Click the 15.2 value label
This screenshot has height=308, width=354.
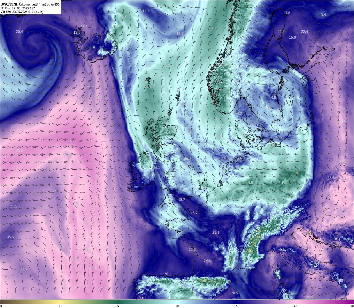click(279, 137)
